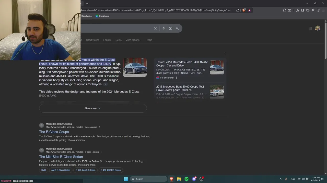327x183 pixels.
Task: Open Car and Driver result options
Action: pyautogui.click(x=176, y=78)
